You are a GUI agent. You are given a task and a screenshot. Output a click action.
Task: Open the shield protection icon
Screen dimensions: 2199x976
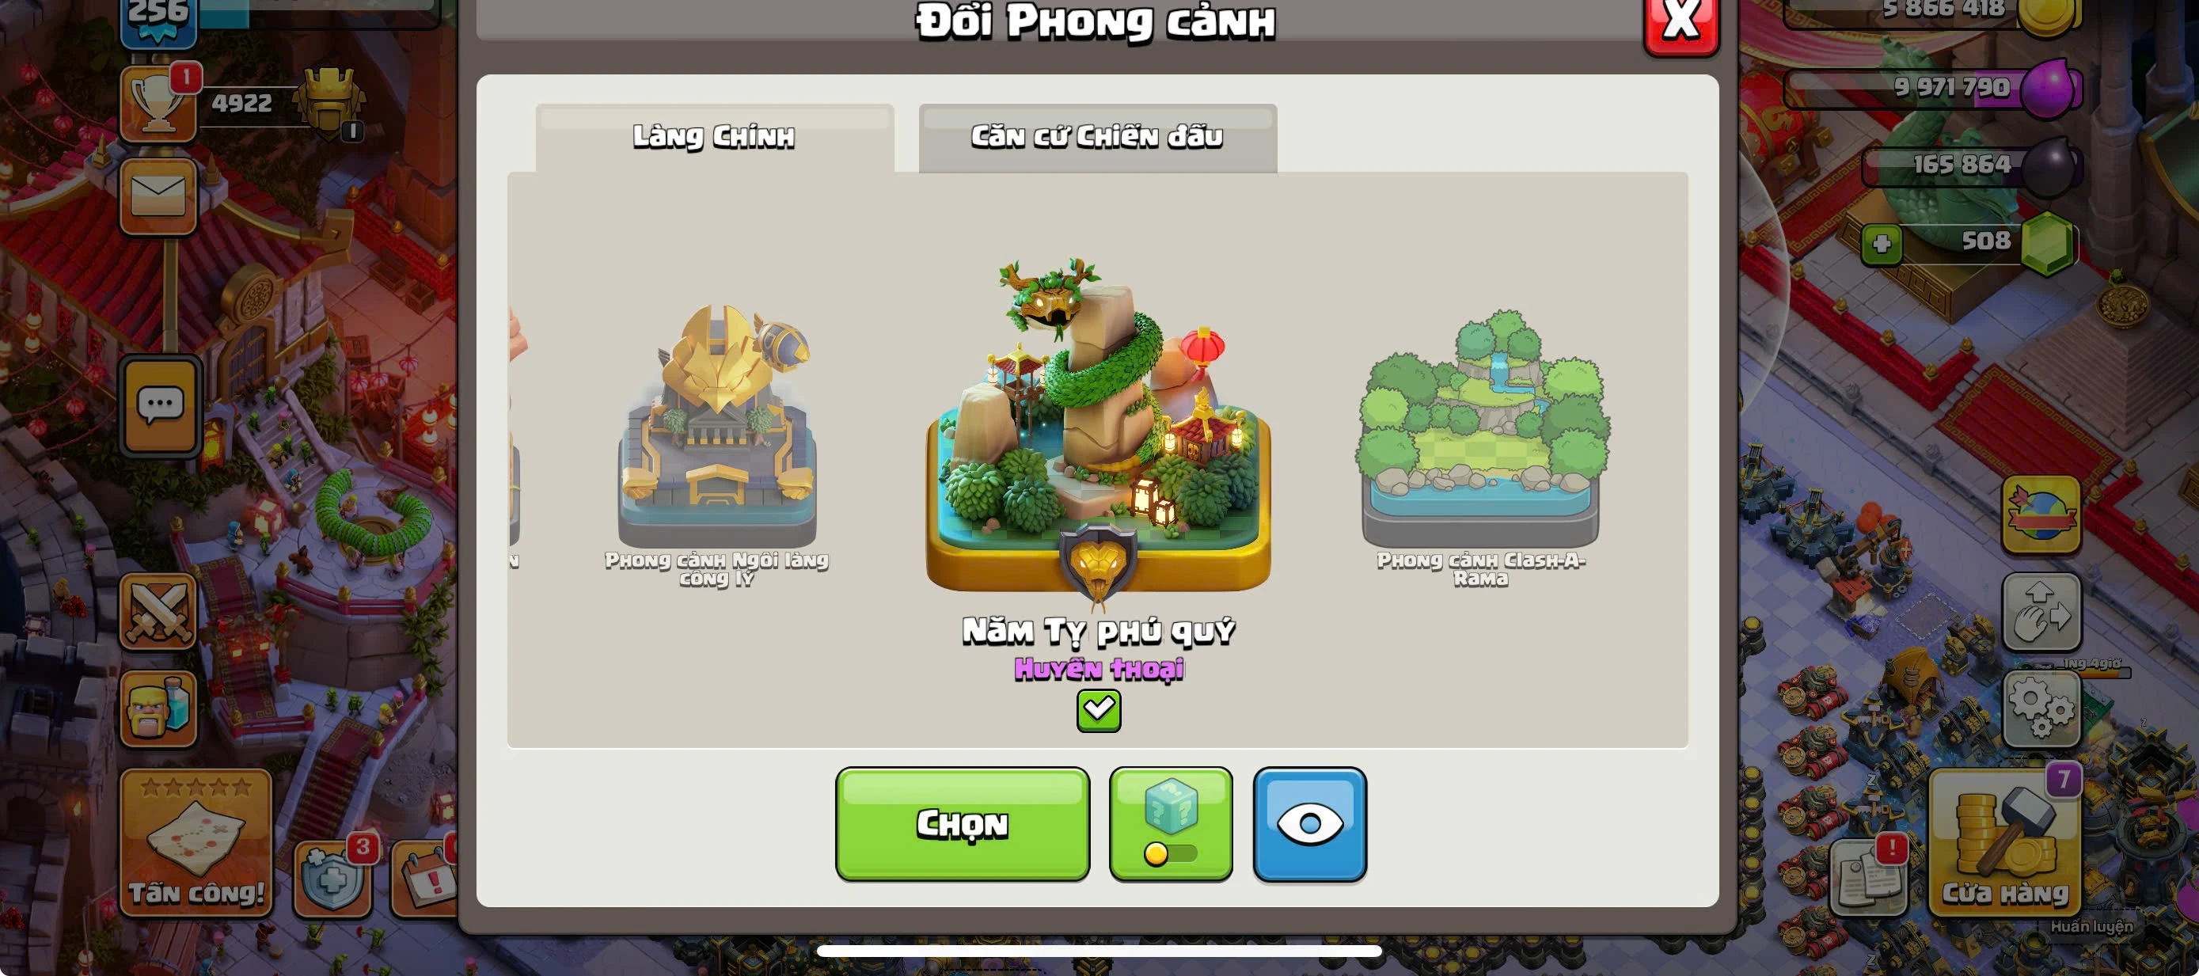[x=333, y=879]
